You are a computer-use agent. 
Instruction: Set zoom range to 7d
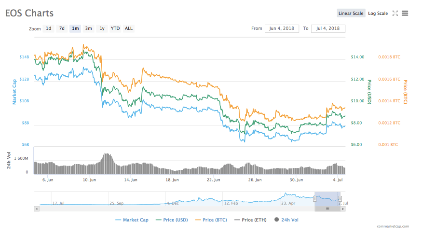62,28
